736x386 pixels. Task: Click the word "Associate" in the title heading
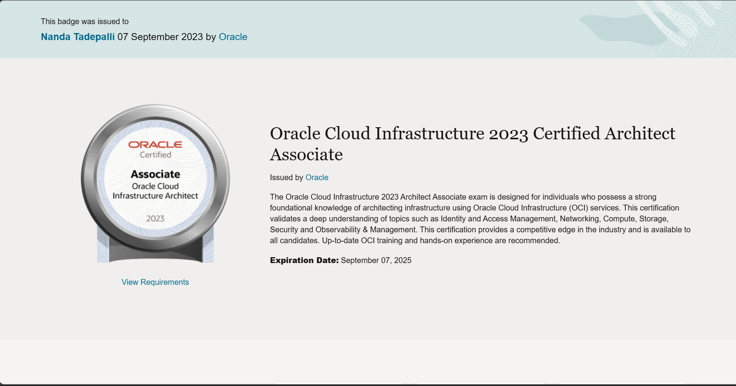point(306,155)
